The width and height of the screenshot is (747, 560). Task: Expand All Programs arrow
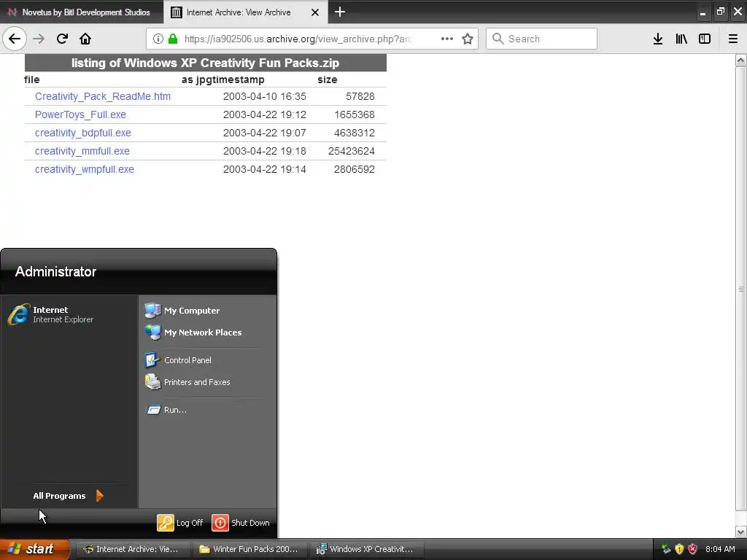99,496
